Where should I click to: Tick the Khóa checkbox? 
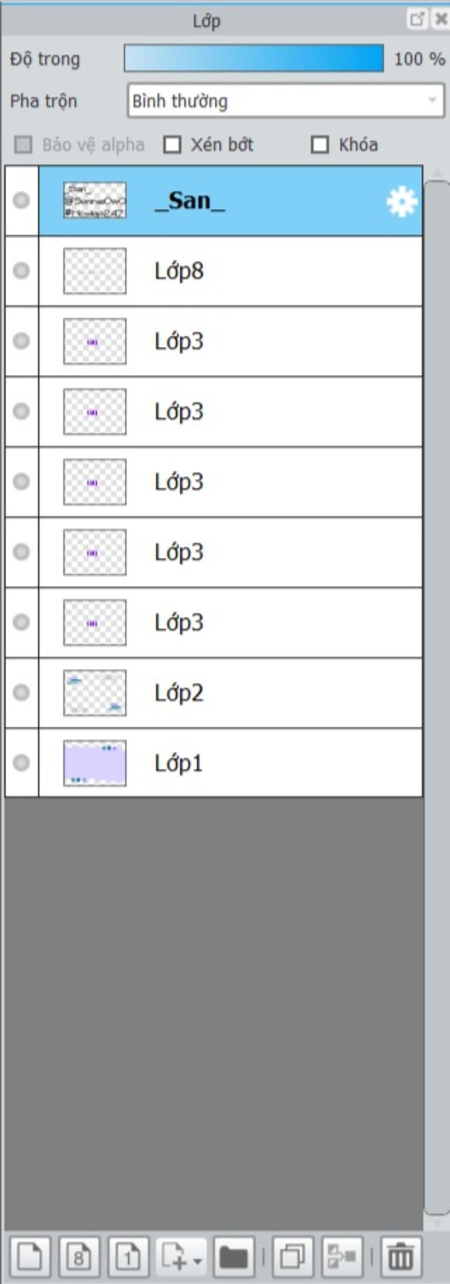point(319,145)
